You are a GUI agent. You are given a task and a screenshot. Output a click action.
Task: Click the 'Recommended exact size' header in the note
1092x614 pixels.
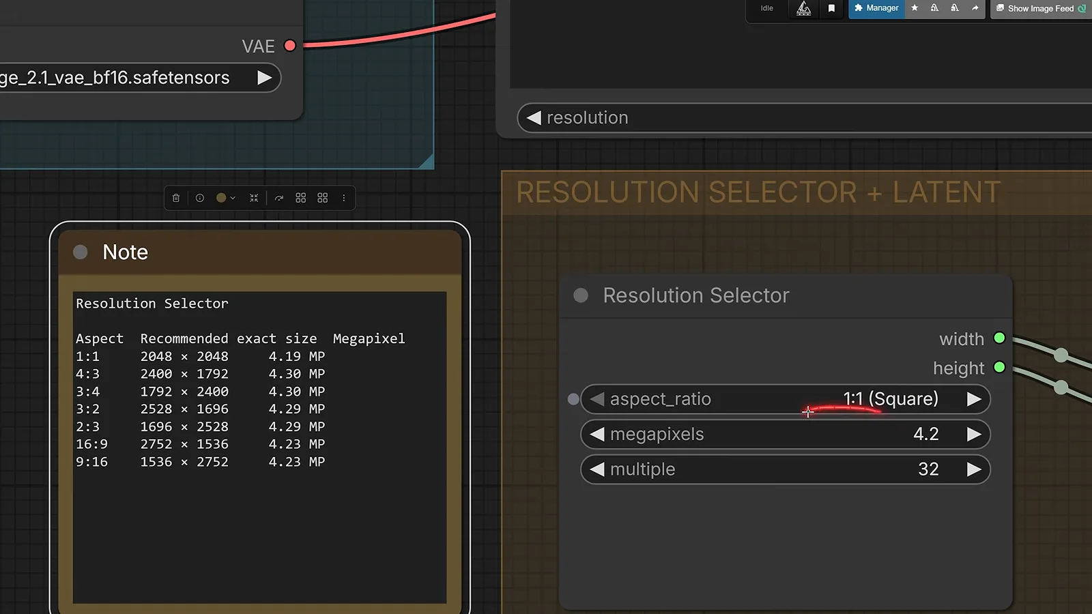click(229, 339)
